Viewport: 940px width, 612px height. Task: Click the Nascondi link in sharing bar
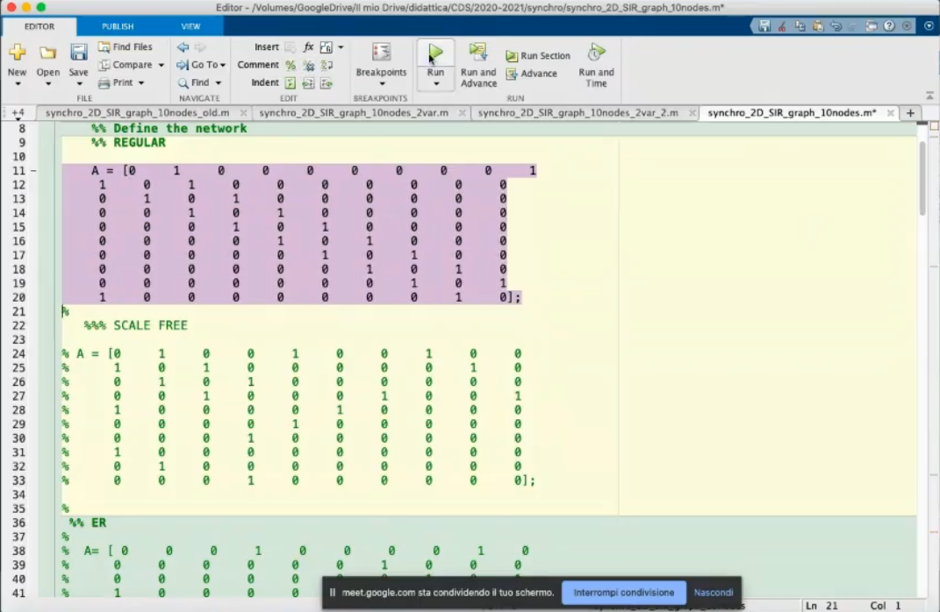(713, 593)
